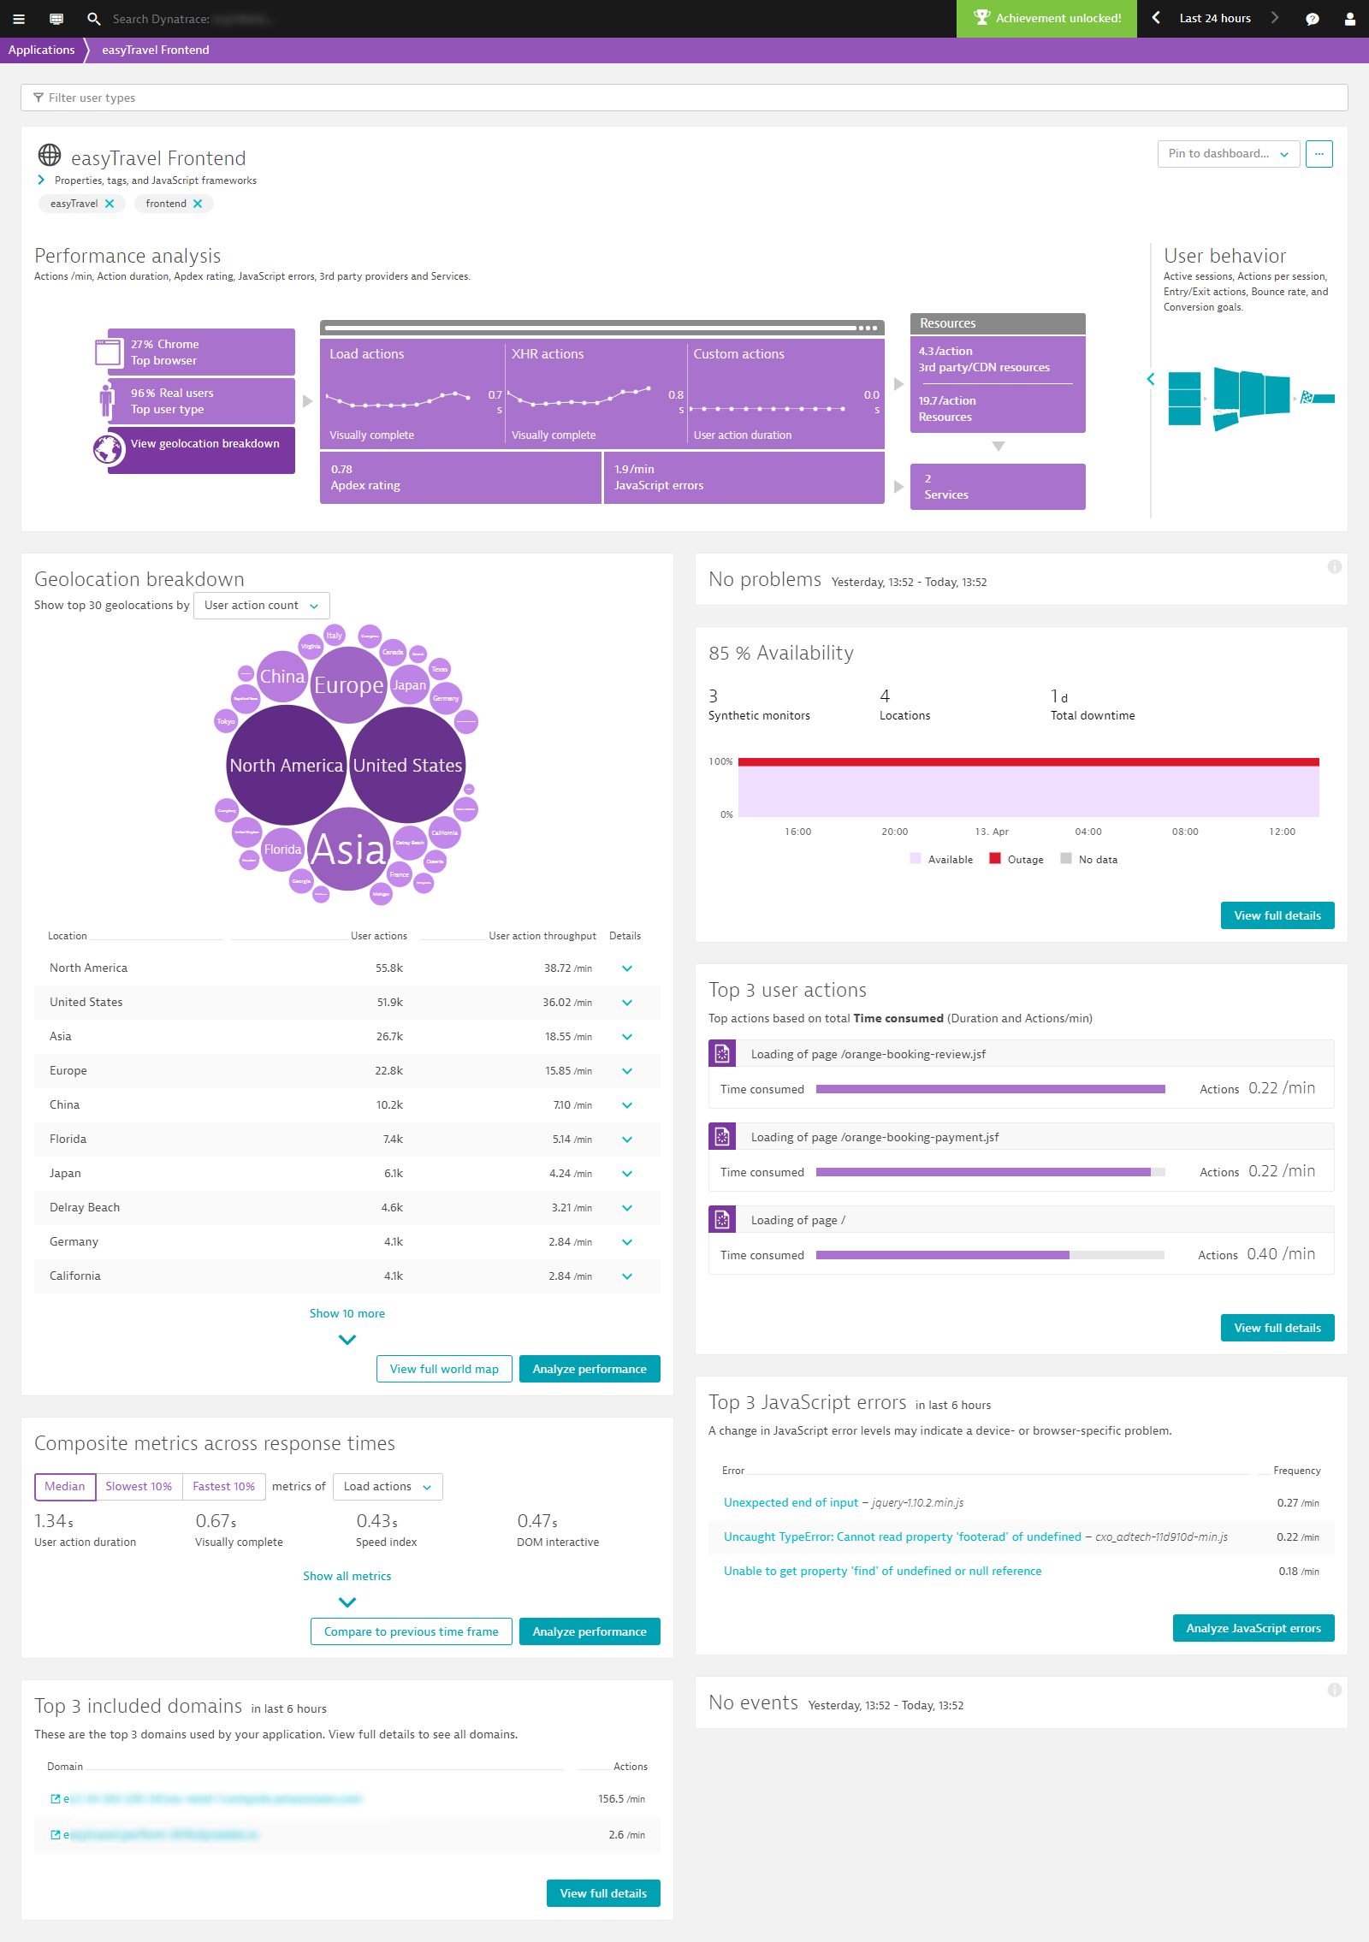Go to Applications breadcrumb

coord(41,50)
